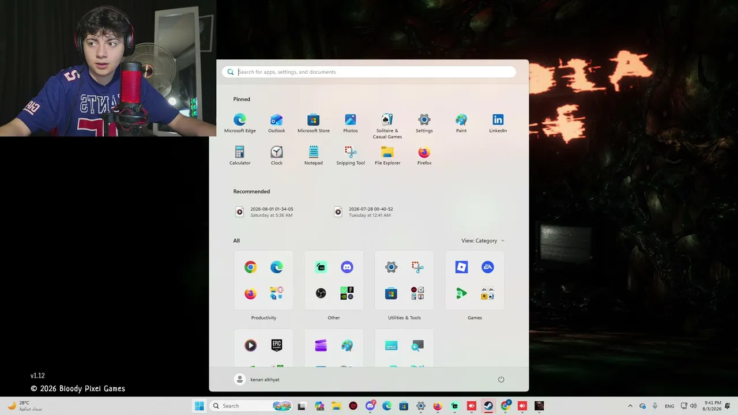Screen dimensions: 738x415
Task: Launch the EA app in Games group
Action: tap(488, 267)
